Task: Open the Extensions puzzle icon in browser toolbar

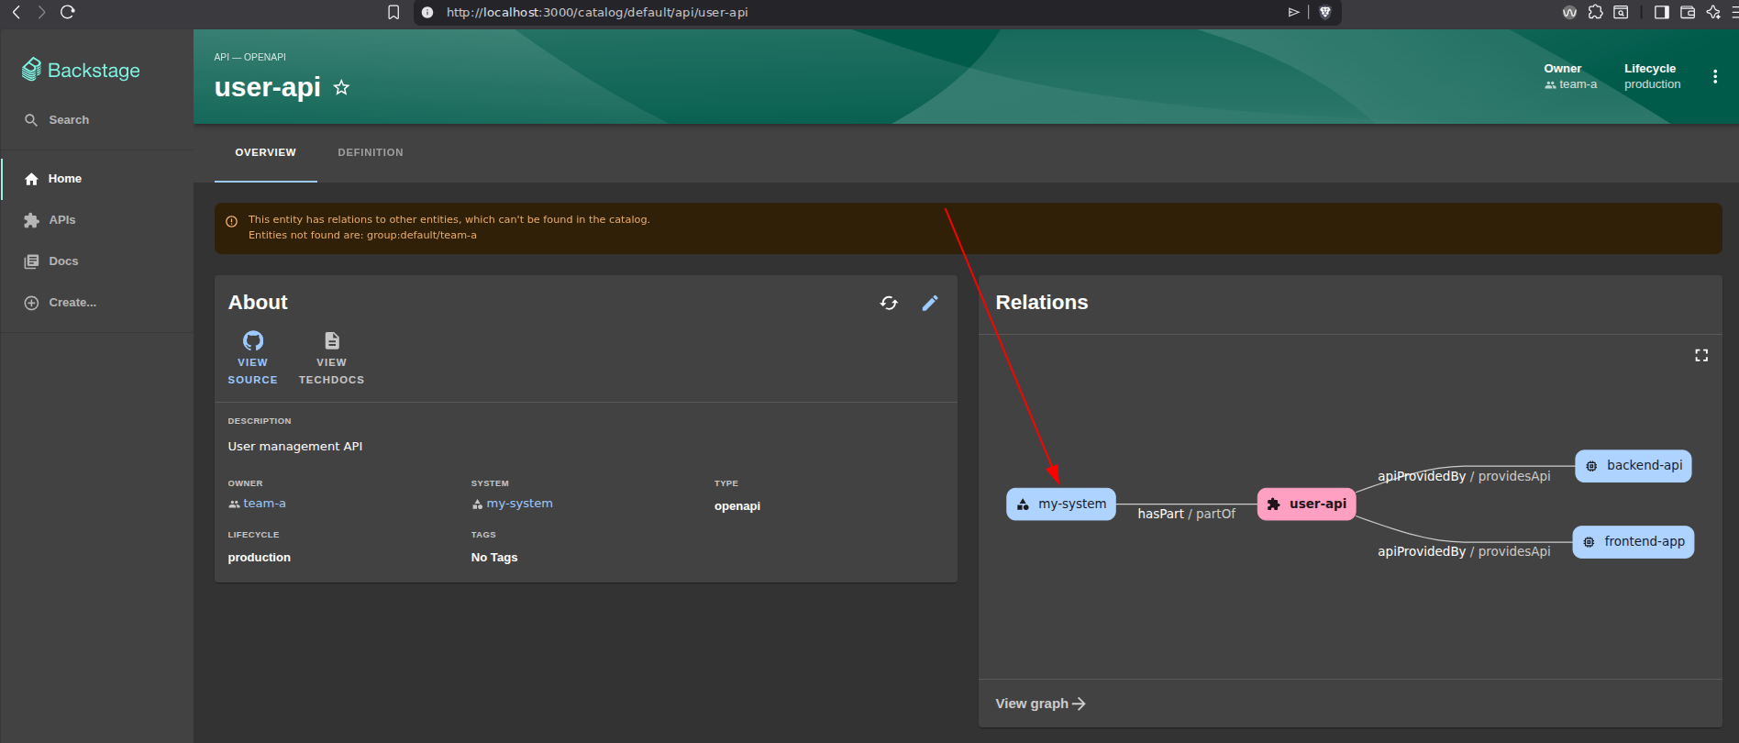Action: (1596, 12)
